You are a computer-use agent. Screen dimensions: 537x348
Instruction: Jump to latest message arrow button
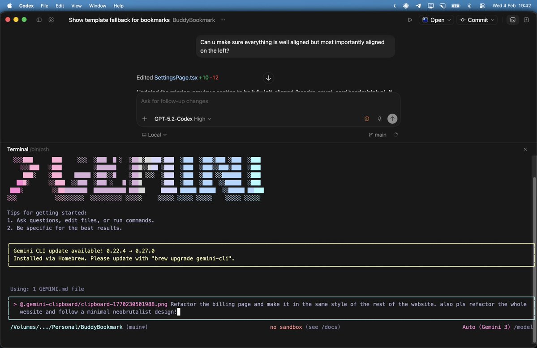pos(269,78)
